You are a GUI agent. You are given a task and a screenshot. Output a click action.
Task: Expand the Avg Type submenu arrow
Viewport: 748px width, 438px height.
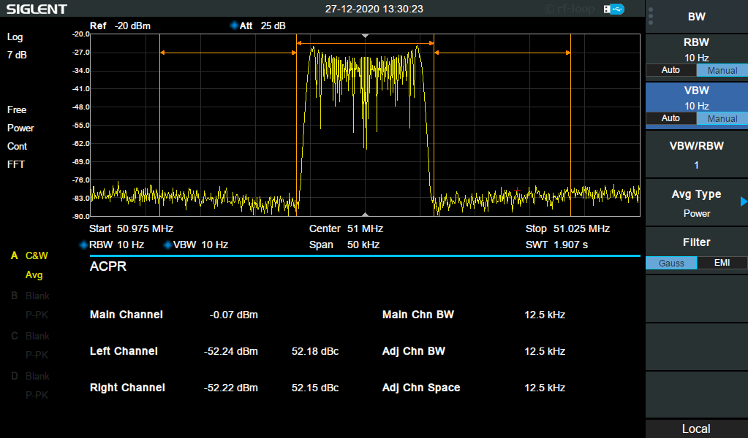(743, 202)
